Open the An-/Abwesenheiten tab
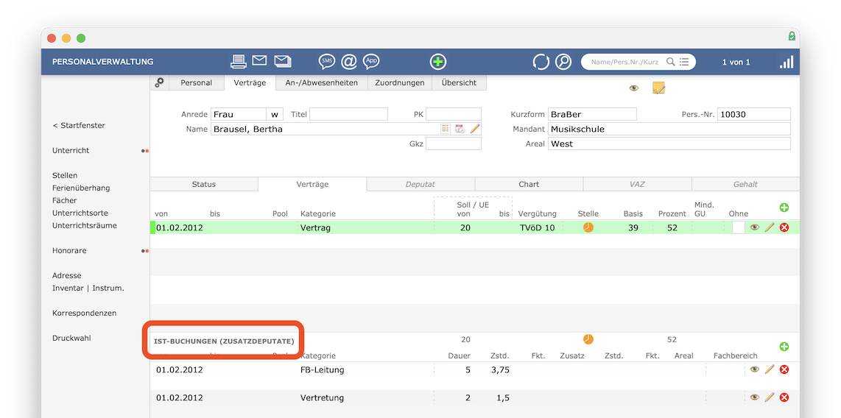Screen dimensions: 841x418 pos(321,82)
